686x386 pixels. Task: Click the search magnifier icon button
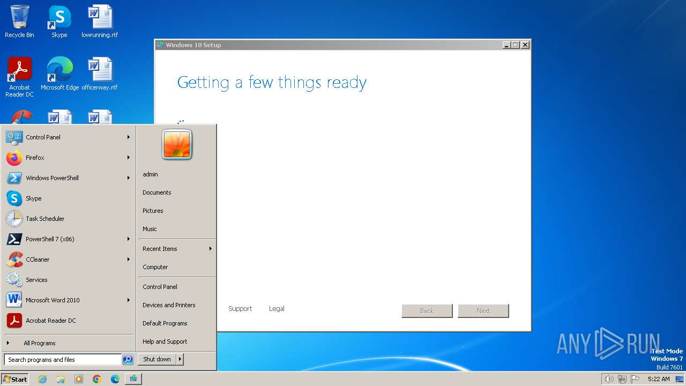pos(128,360)
